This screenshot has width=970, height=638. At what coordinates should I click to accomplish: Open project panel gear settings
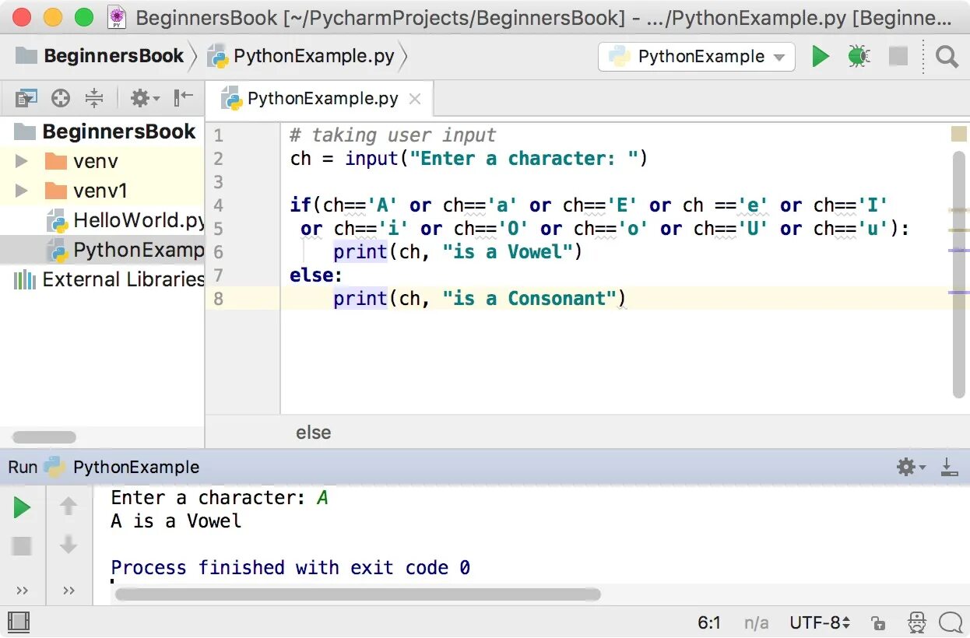click(144, 98)
